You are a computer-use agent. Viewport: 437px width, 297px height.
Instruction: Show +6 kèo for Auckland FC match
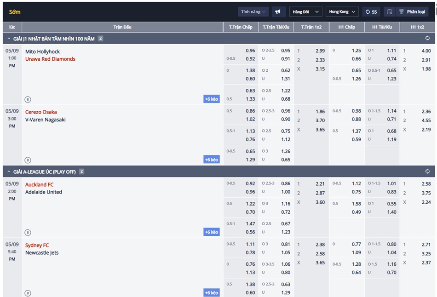212,232
